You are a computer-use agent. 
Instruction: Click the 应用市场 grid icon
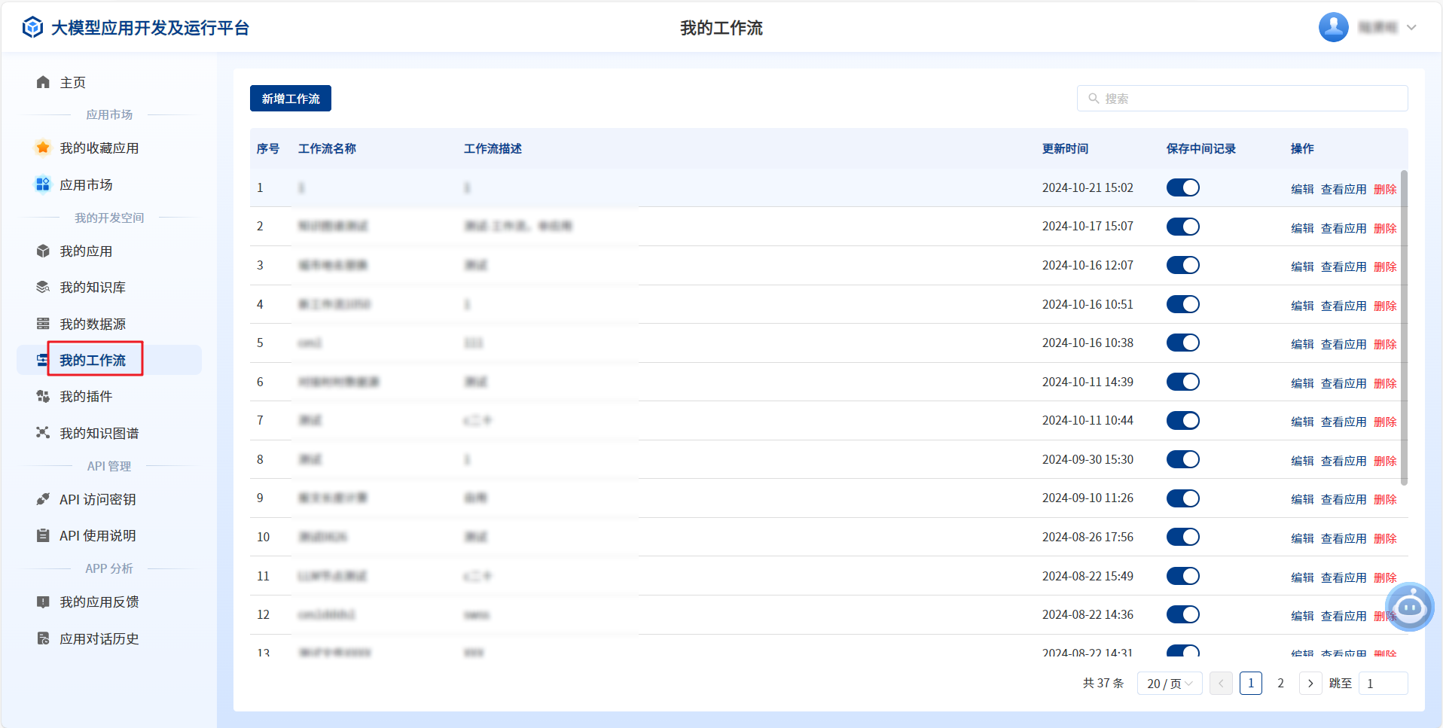[43, 184]
